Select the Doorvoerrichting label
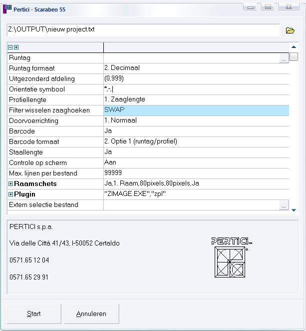The width and height of the screenshot is (306, 331). tap(34, 121)
